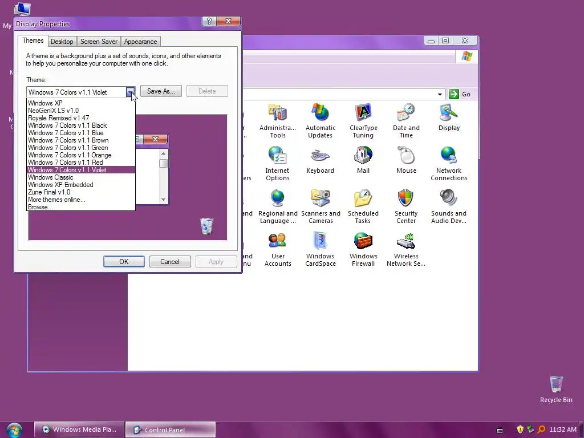This screenshot has width=584, height=438.
Task: Switch to the Themes tab
Action: point(33,40)
